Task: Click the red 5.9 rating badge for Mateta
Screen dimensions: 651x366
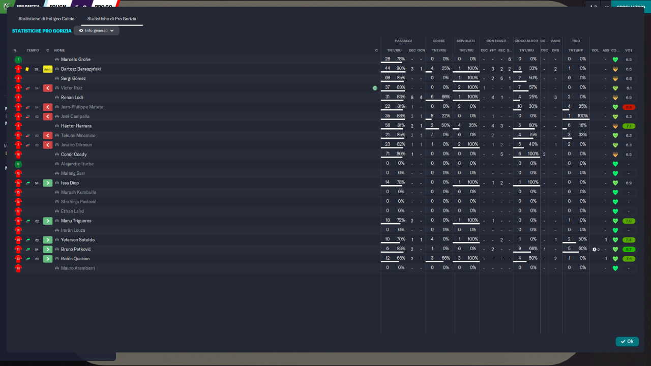Action: pyautogui.click(x=629, y=107)
